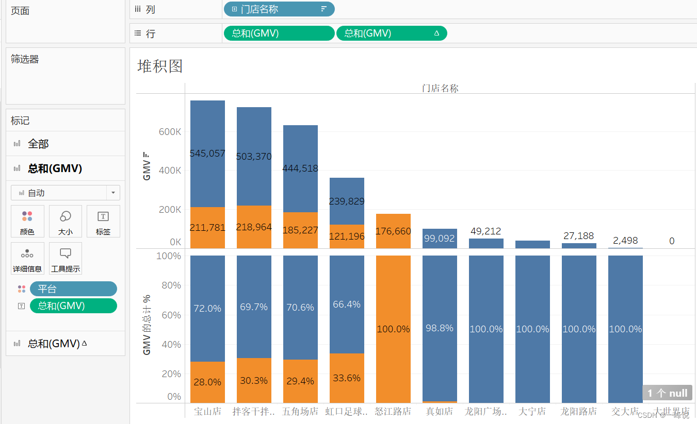Click the 列 columns shelf icon

[138, 9]
